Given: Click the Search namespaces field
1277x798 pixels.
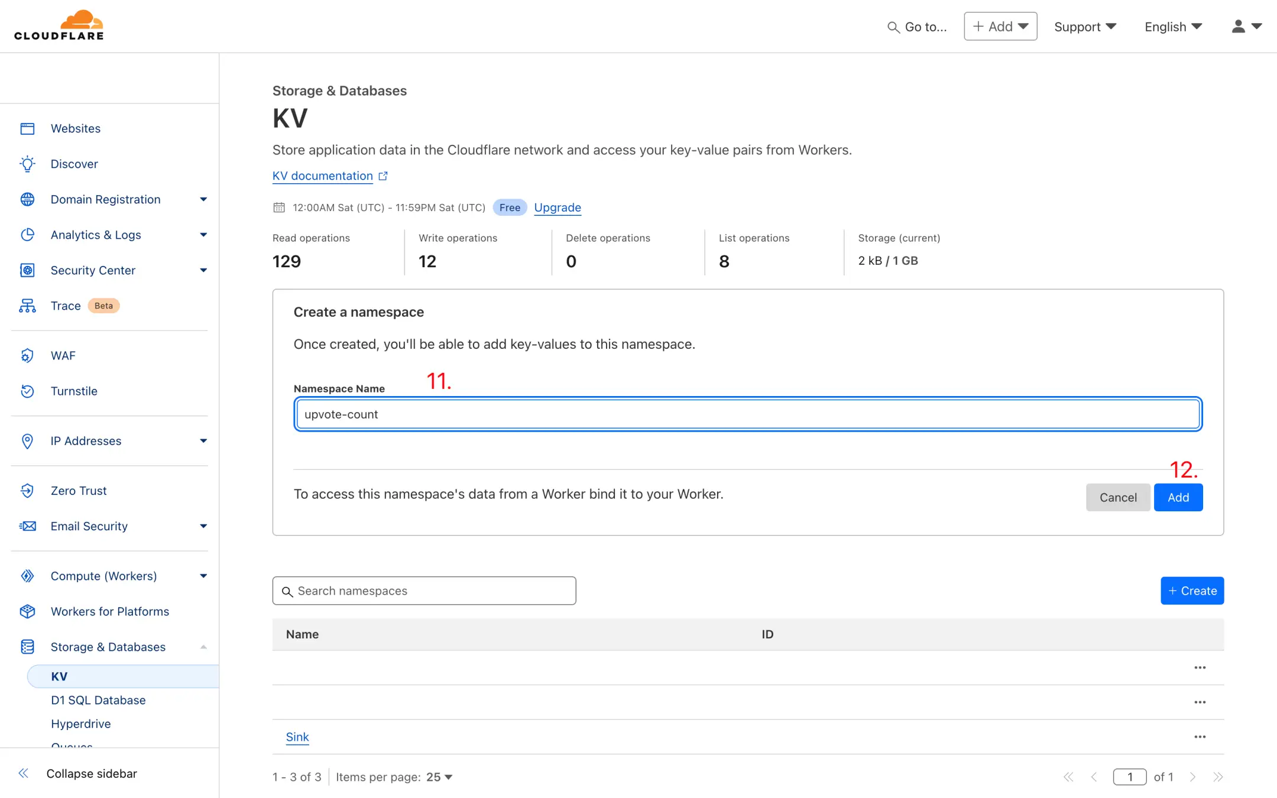Looking at the screenshot, I should point(424,591).
